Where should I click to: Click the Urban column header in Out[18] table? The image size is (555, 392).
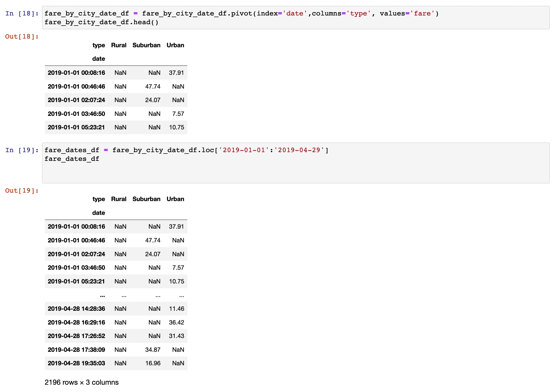[175, 45]
